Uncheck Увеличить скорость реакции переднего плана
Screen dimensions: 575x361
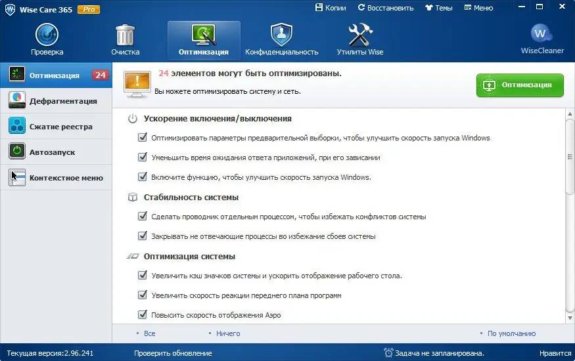143,295
